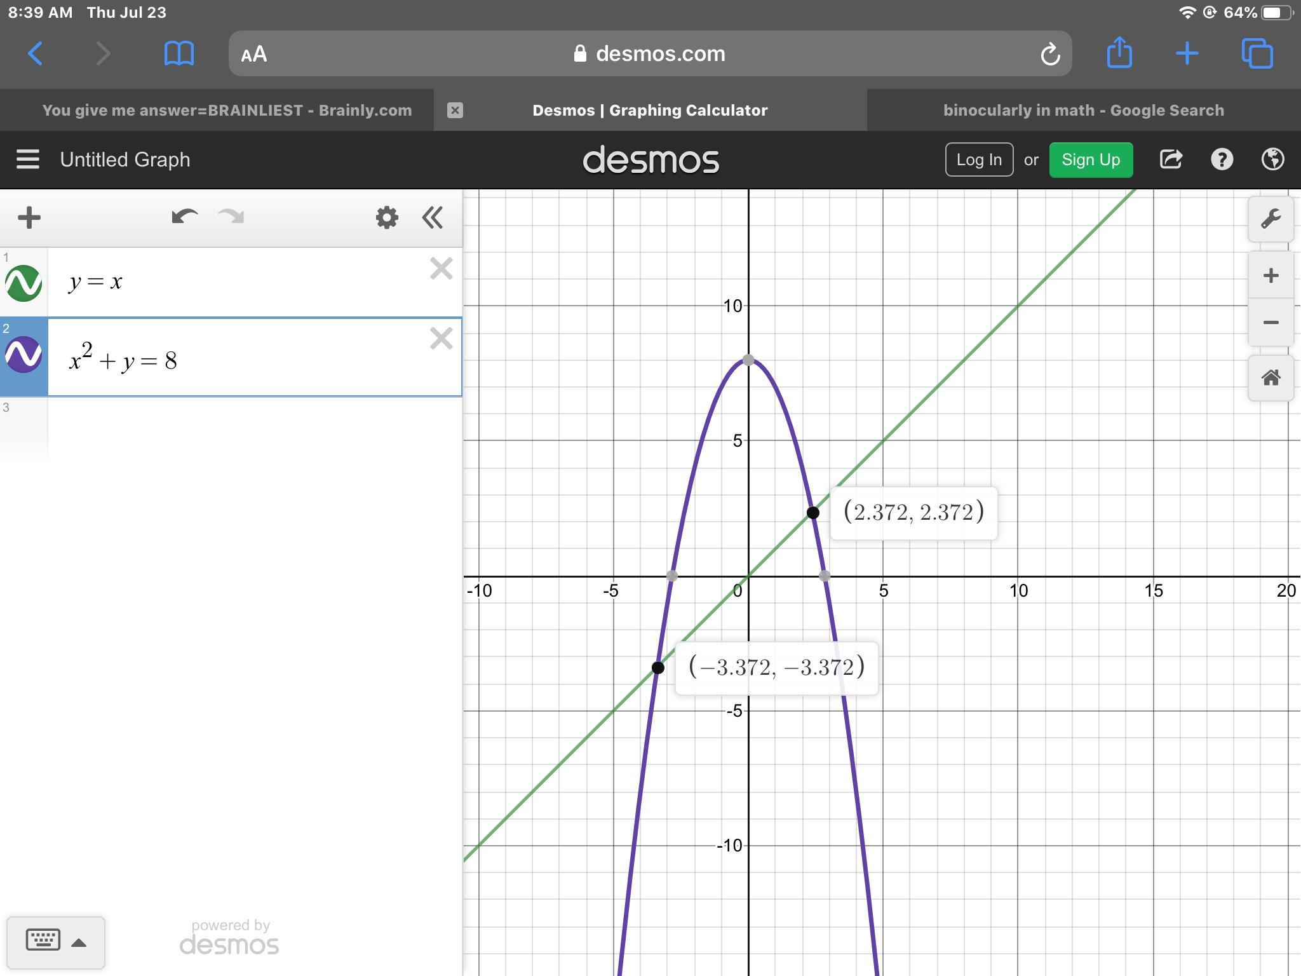Expand the on-screen keypad
This screenshot has width=1301, height=976.
pos(55,942)
